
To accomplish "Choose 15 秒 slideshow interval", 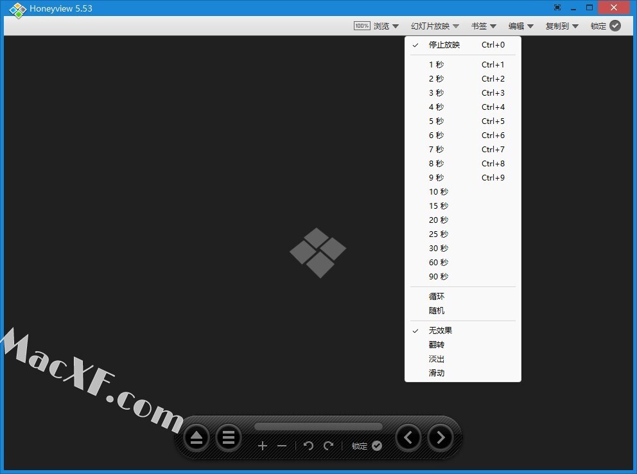I will (463, 206).
